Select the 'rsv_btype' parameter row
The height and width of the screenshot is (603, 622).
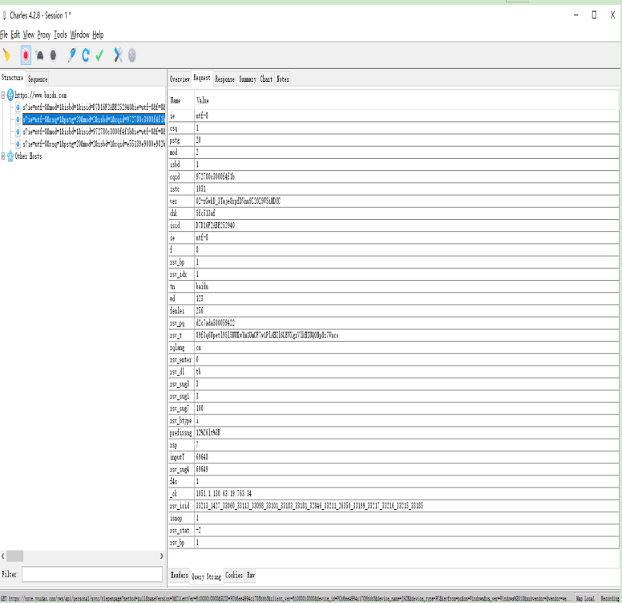pos(394,420)
